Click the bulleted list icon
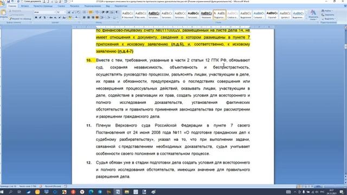The width and height of the screenshot is (347, 195). click(85, 12)
